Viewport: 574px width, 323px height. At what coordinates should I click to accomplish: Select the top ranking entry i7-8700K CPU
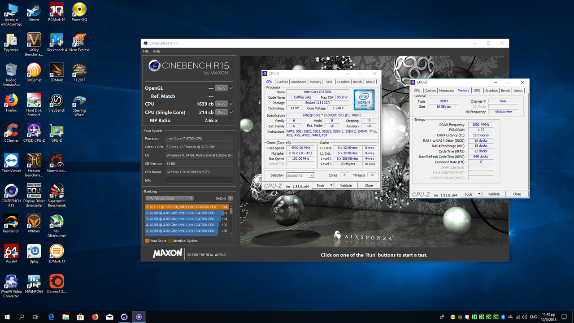point(187,207)
